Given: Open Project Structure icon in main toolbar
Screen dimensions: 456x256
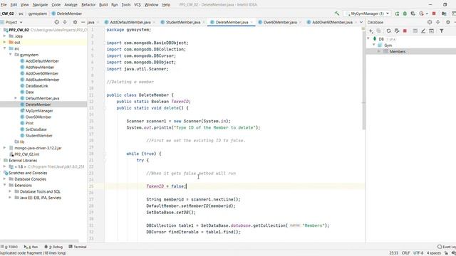Looking at the screenshot, I should pos(444,14).
